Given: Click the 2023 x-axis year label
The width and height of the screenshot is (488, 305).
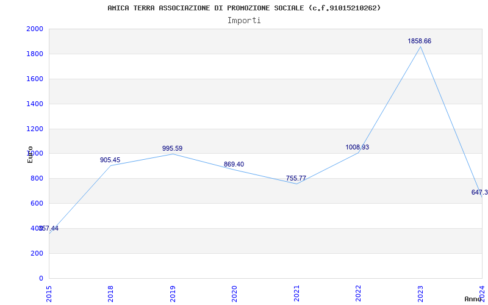Looking at the screenshot, I should point(420,293).
